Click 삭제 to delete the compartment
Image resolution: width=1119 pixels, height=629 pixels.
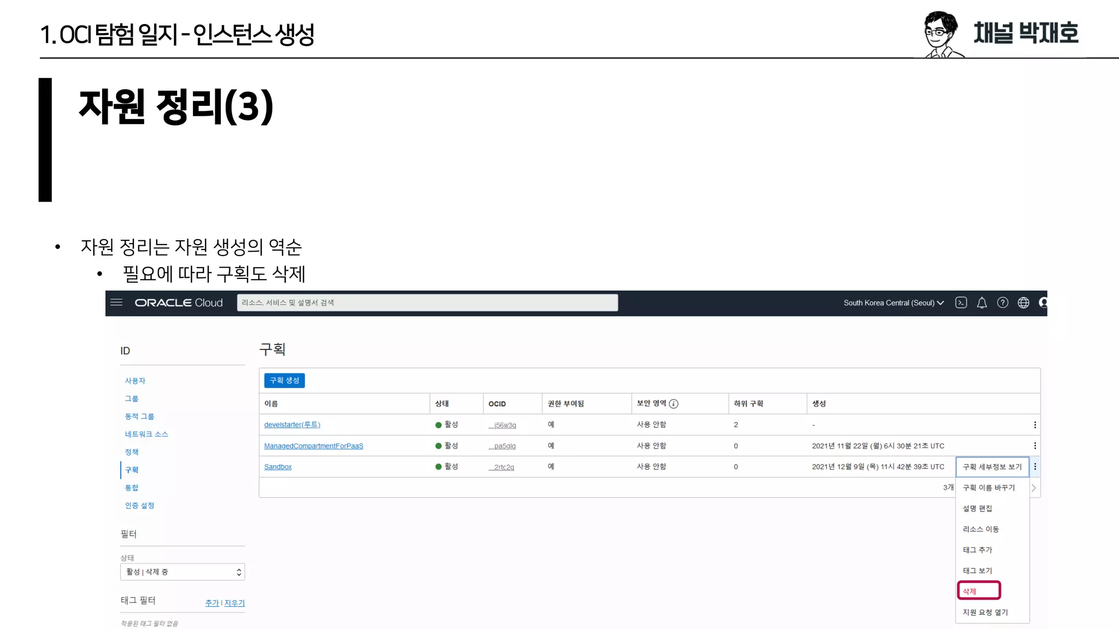point(979,591)
